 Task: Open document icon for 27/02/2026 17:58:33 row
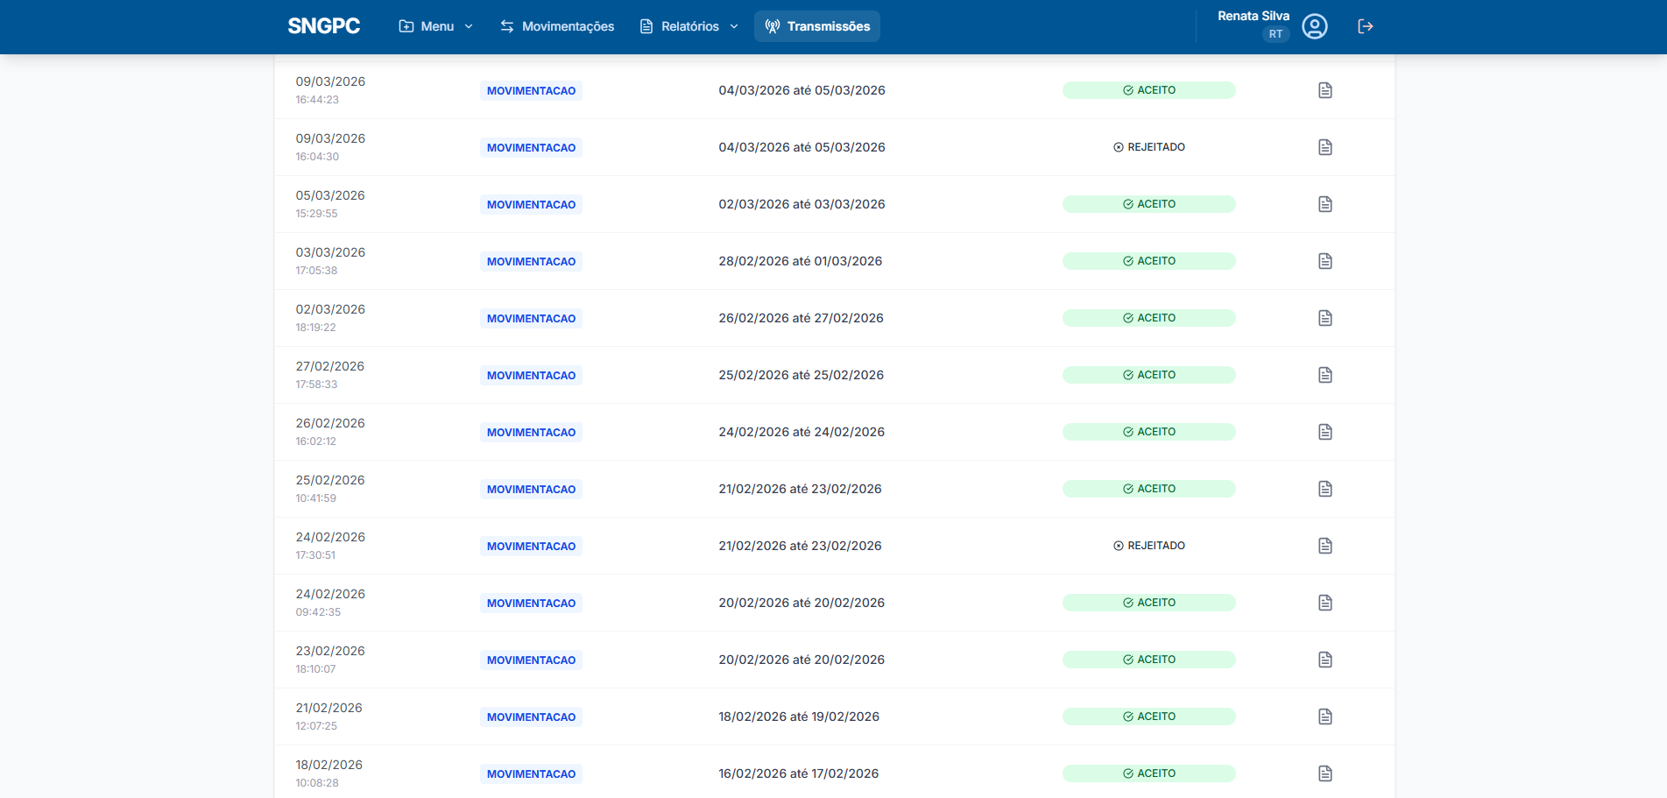tap(1324, 375)
